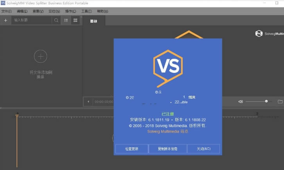Image resolution: width=284 pixels, height=170 pixels.
Task: Open the folder icon beside volume
Action: (x=280, y=101)
